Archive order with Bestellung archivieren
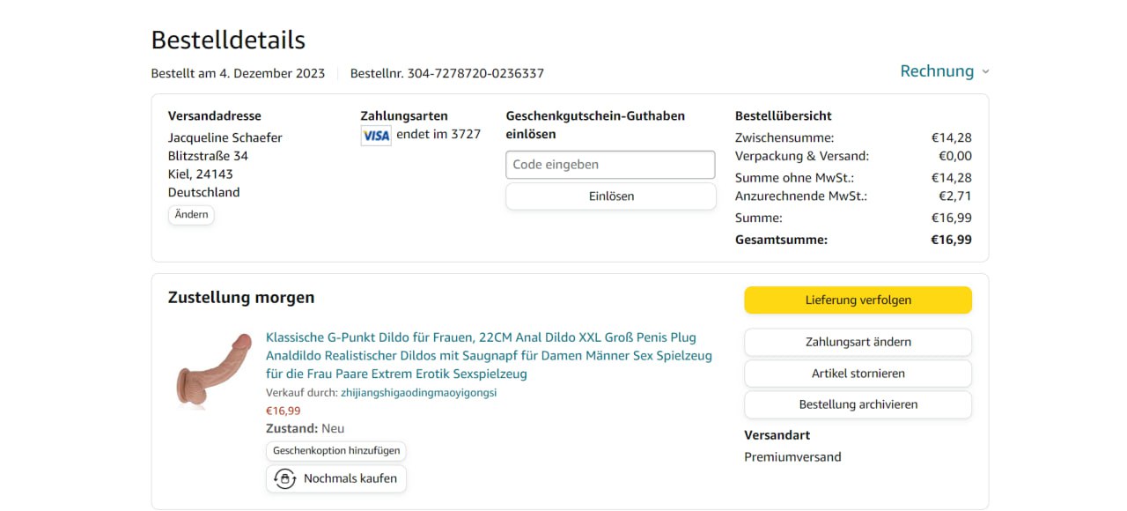1127x511 pixels. 858,404
